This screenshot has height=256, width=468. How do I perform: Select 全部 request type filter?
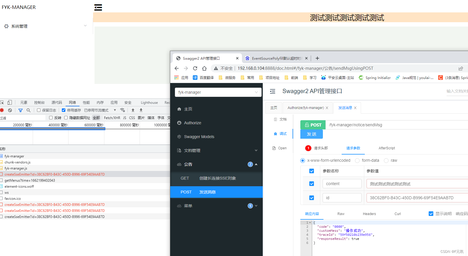pyautogui.click(x=96, y=118)
